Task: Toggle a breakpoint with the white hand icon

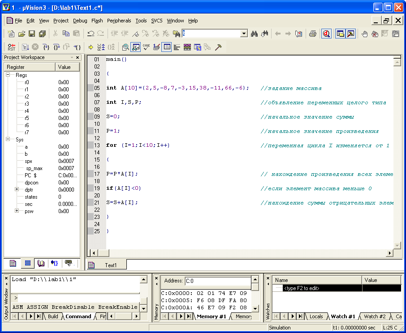Action: (364, 34)
